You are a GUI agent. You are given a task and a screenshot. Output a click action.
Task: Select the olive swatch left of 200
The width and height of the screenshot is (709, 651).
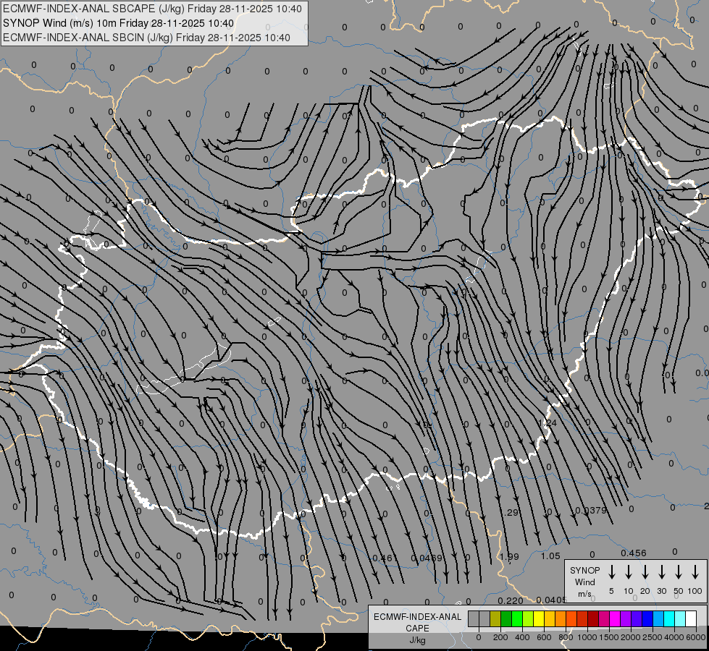point(495,618)
